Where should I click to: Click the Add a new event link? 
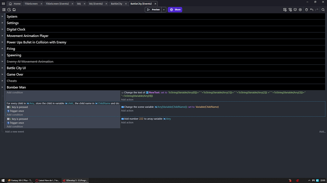tap(14, 131)
